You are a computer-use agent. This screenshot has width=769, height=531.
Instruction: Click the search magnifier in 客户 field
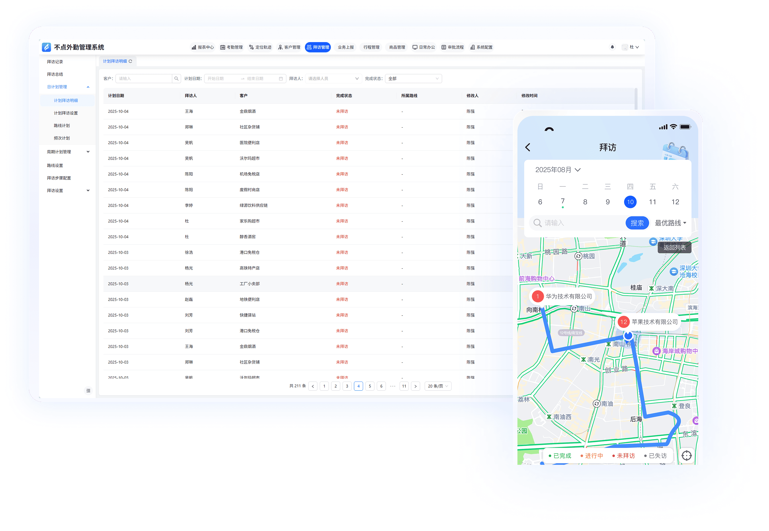176,79
